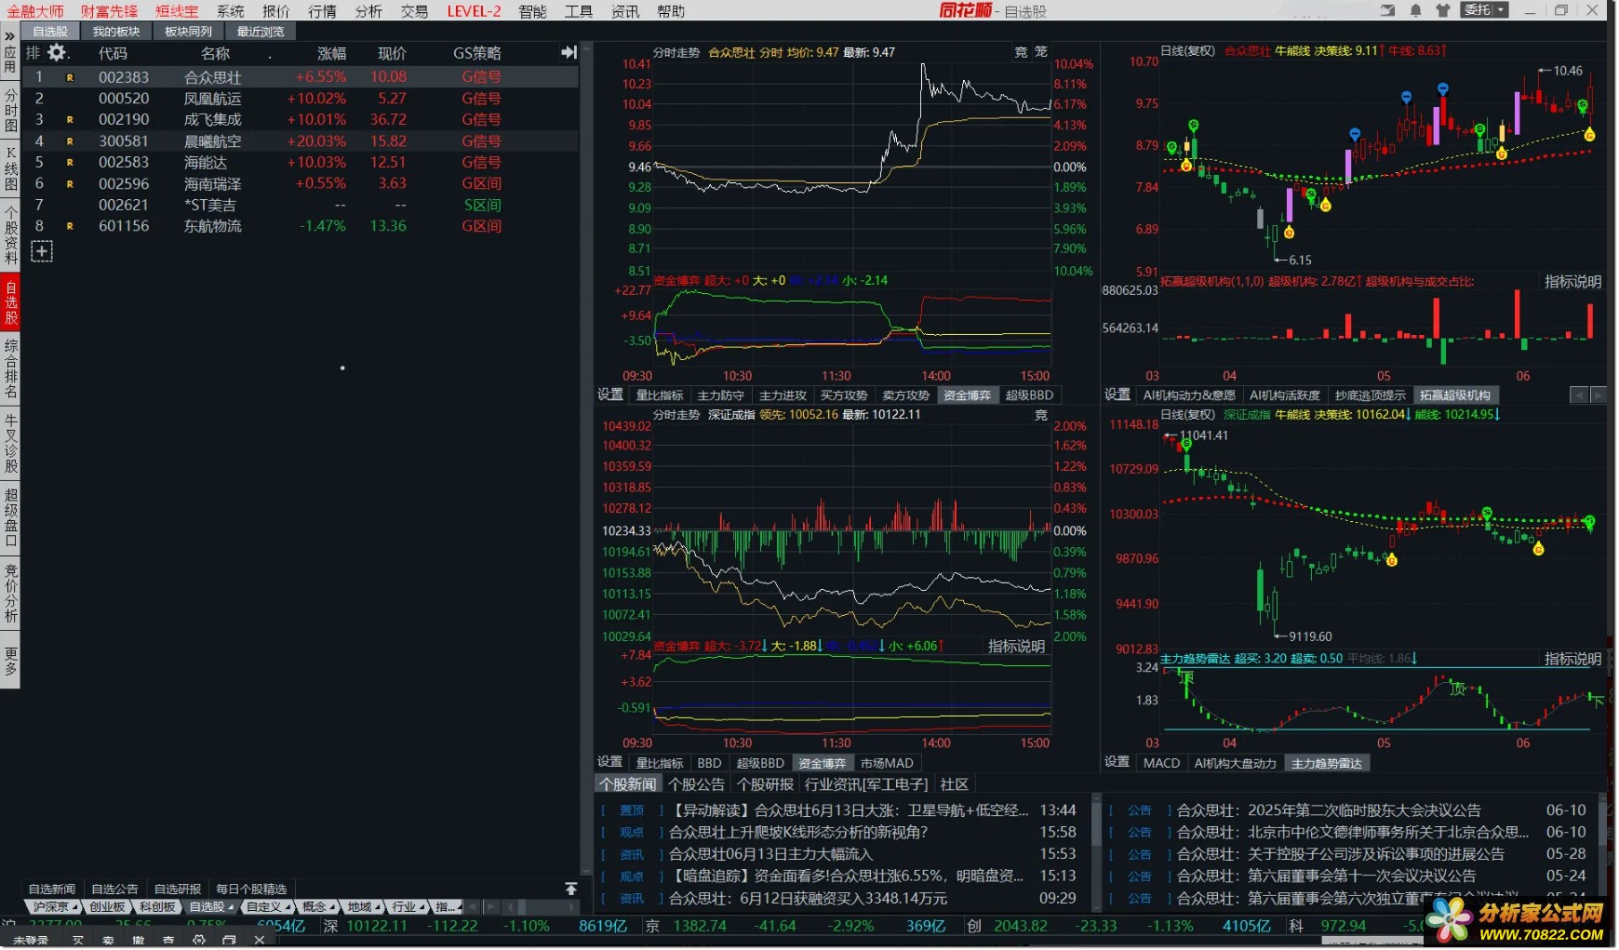The width and height of the screenshot is (1619, 950).
Task: Select the 科创板 bottom tab
Action: click(157, 906)
